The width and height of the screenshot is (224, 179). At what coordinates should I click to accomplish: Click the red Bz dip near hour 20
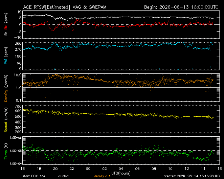(53, 30)
